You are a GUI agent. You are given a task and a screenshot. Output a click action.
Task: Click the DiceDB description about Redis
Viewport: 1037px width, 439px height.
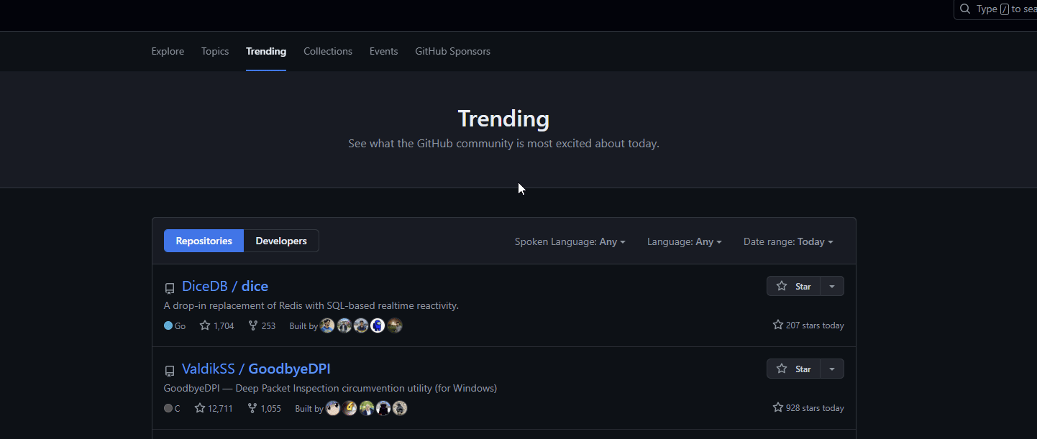coord(311,305)
